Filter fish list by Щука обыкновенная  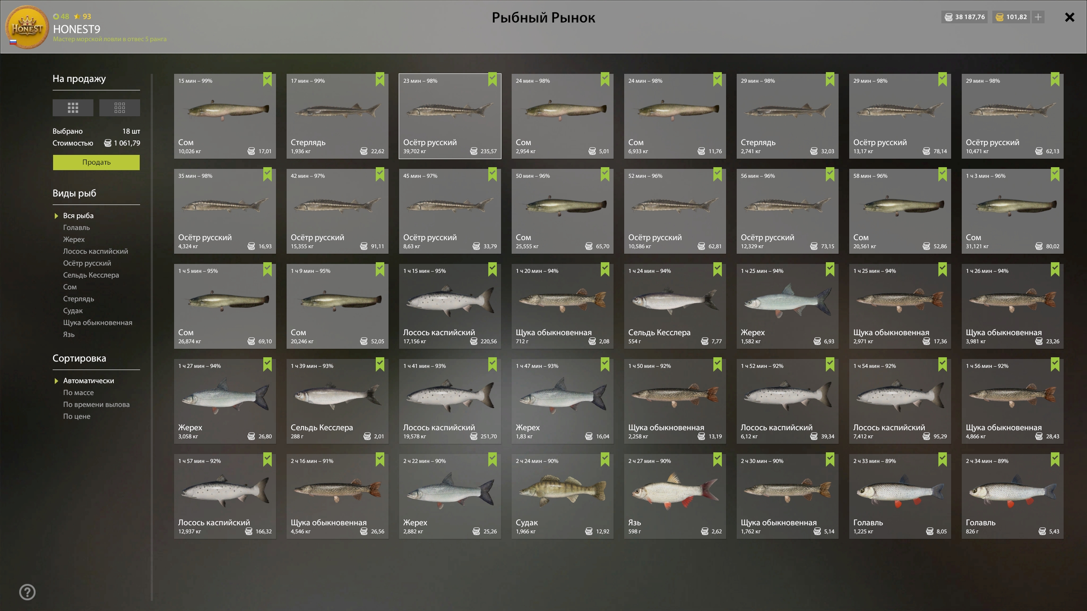(98, 322)
